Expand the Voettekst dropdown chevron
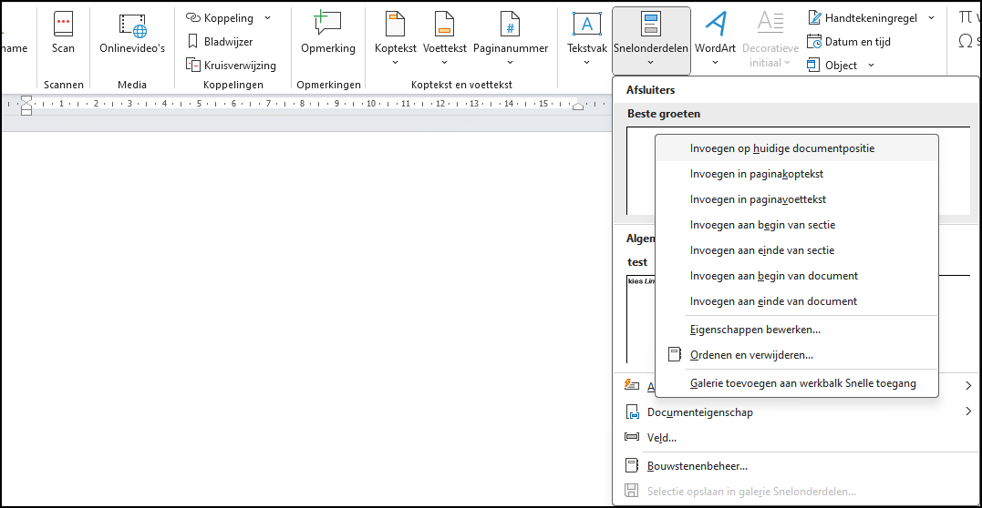 click(444, 62)
